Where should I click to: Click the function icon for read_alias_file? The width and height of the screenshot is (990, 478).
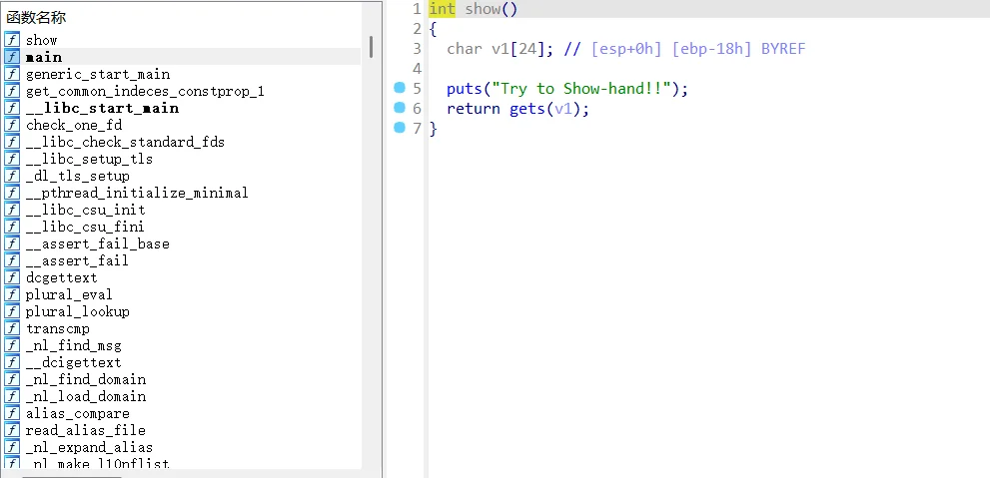12,430
